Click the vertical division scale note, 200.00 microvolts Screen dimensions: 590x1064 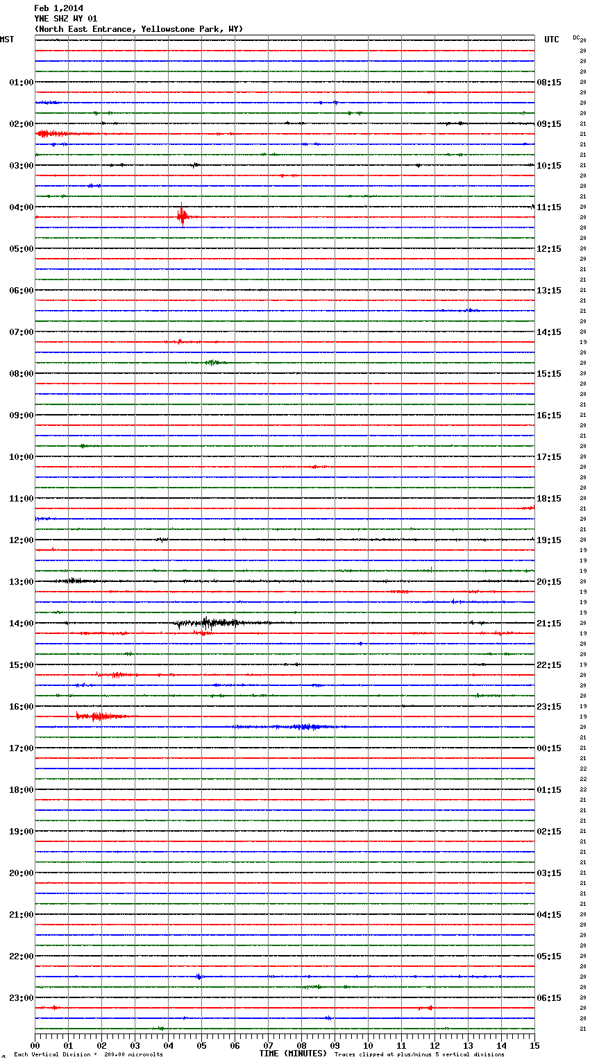tap(88, 1054)
